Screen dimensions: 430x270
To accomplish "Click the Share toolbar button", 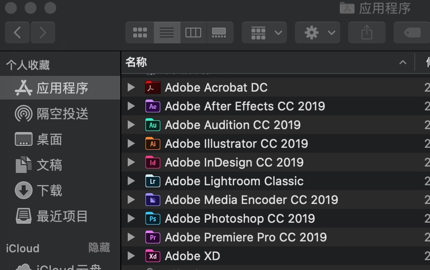I will click(367, 33).
